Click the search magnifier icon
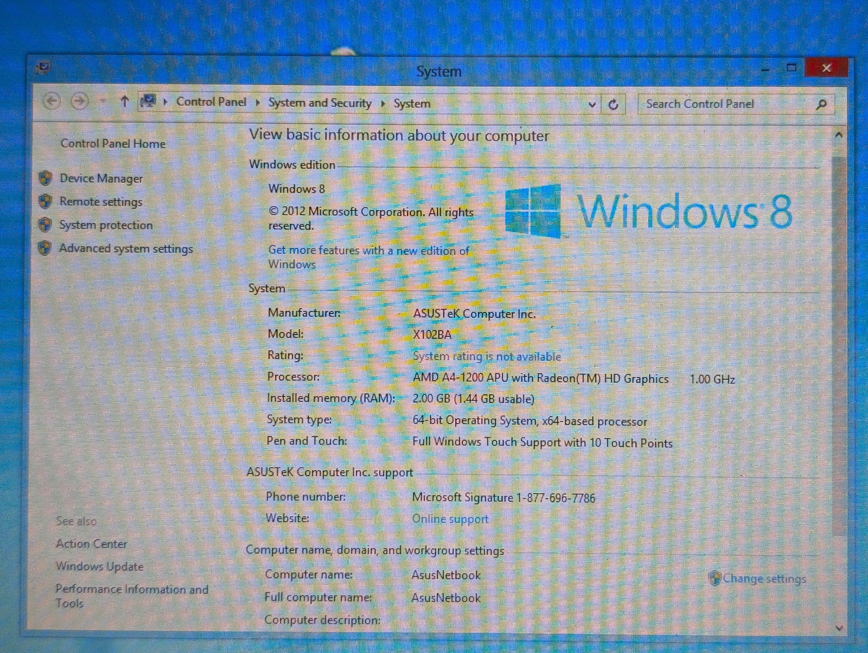This screenshot has width=868, height=653. [x=821, y=104]
